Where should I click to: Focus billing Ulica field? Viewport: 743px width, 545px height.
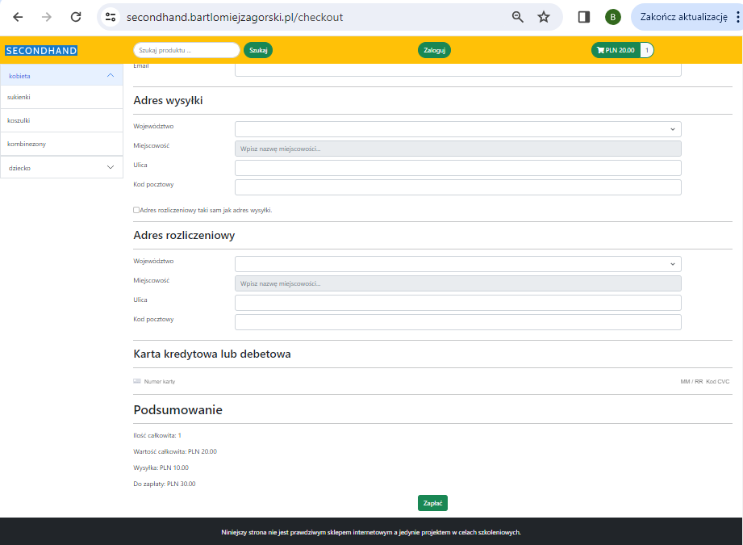click(x=457, y=303)
